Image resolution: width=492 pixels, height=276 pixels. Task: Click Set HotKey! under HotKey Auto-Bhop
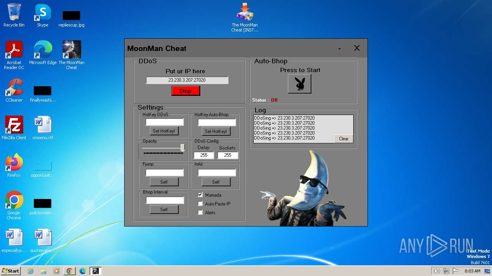click(x=216, y=131)
